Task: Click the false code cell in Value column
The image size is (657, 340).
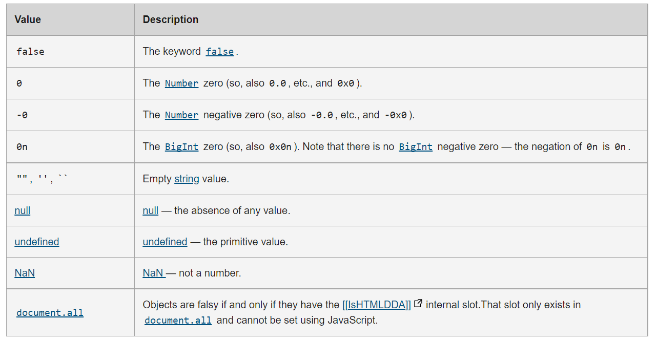Action: pyautogui.click(x=30, y=52)
